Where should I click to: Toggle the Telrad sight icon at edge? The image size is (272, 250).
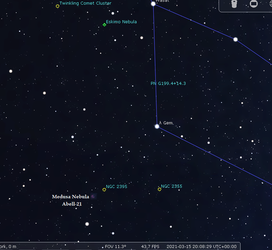pyautogui.click(x=271, y=4)
